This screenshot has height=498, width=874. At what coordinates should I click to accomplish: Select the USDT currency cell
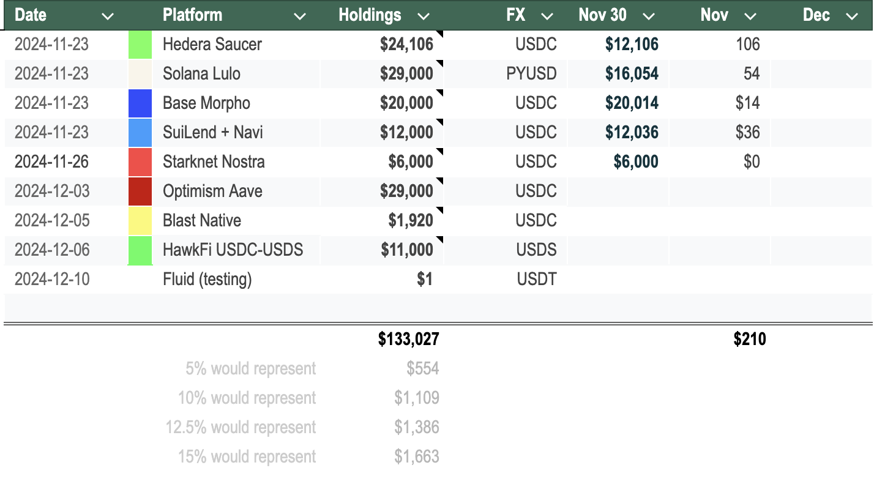(x=506, y=279)
